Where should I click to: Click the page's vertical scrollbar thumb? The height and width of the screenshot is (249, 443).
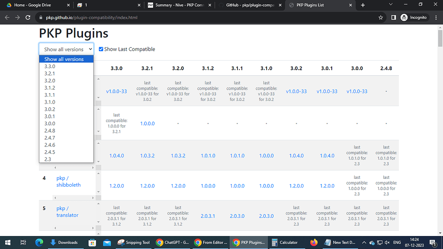point(440,39)
